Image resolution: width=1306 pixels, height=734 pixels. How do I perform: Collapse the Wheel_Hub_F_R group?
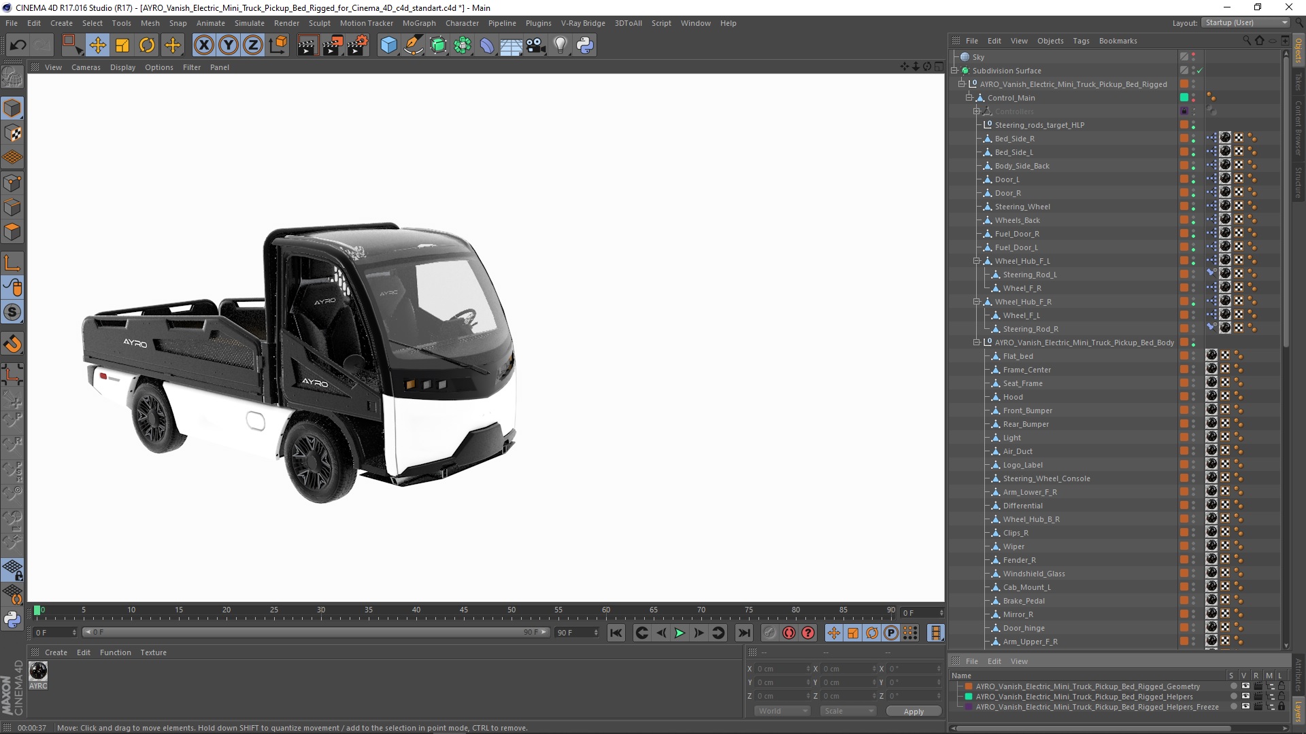(977, 302)
